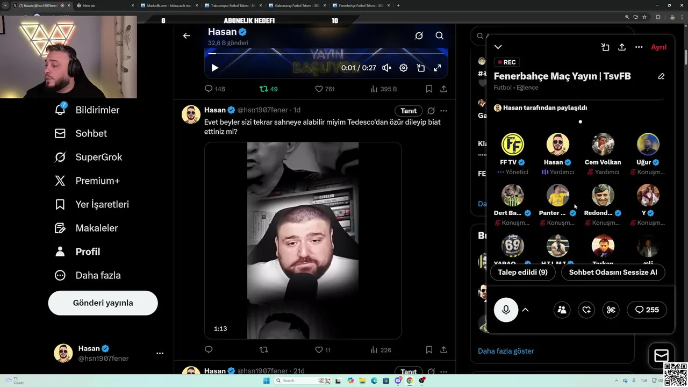View Tedesco post analytics, 226 views
This screenshot has width=688, height=387.
[381, 349]
